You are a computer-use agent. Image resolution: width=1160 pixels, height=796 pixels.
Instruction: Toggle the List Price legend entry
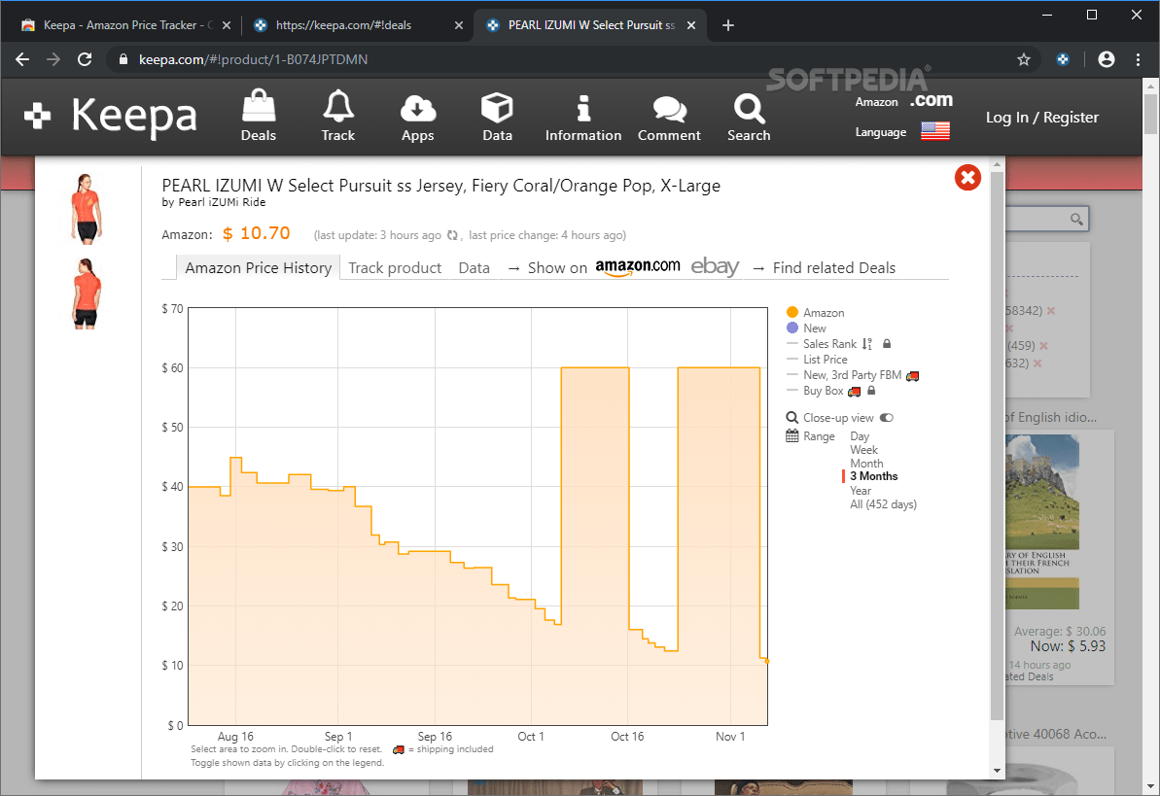pos(825,360)
